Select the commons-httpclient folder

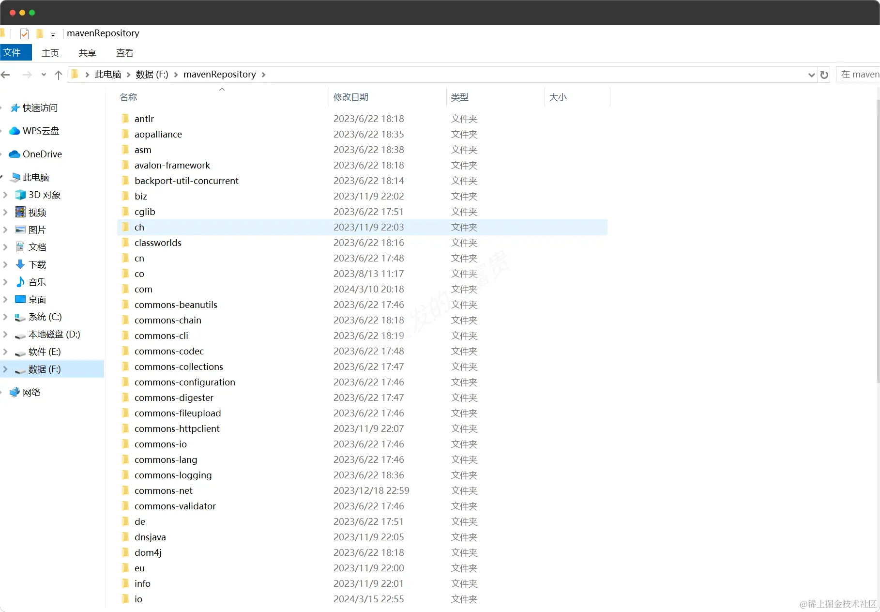pos(362,428)
